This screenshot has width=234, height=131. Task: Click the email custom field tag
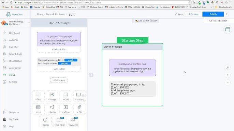[x=71, y=60]
